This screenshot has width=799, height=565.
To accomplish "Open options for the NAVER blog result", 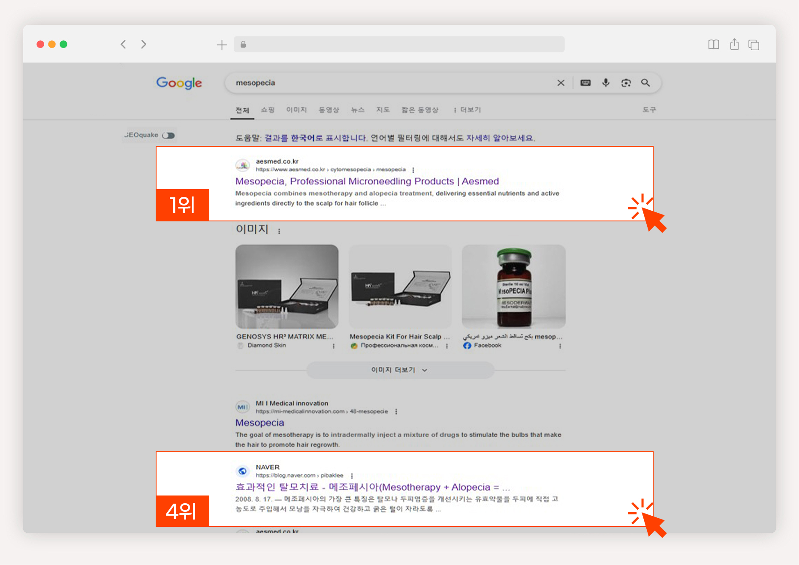I will point(352,476).
